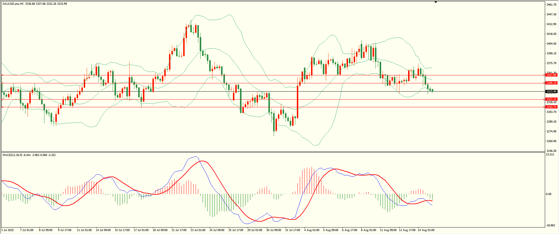Click the 18 Jul 09:00 time label
Image resolution: width=559 pixels, height=234 pixels.
[160, 230]
